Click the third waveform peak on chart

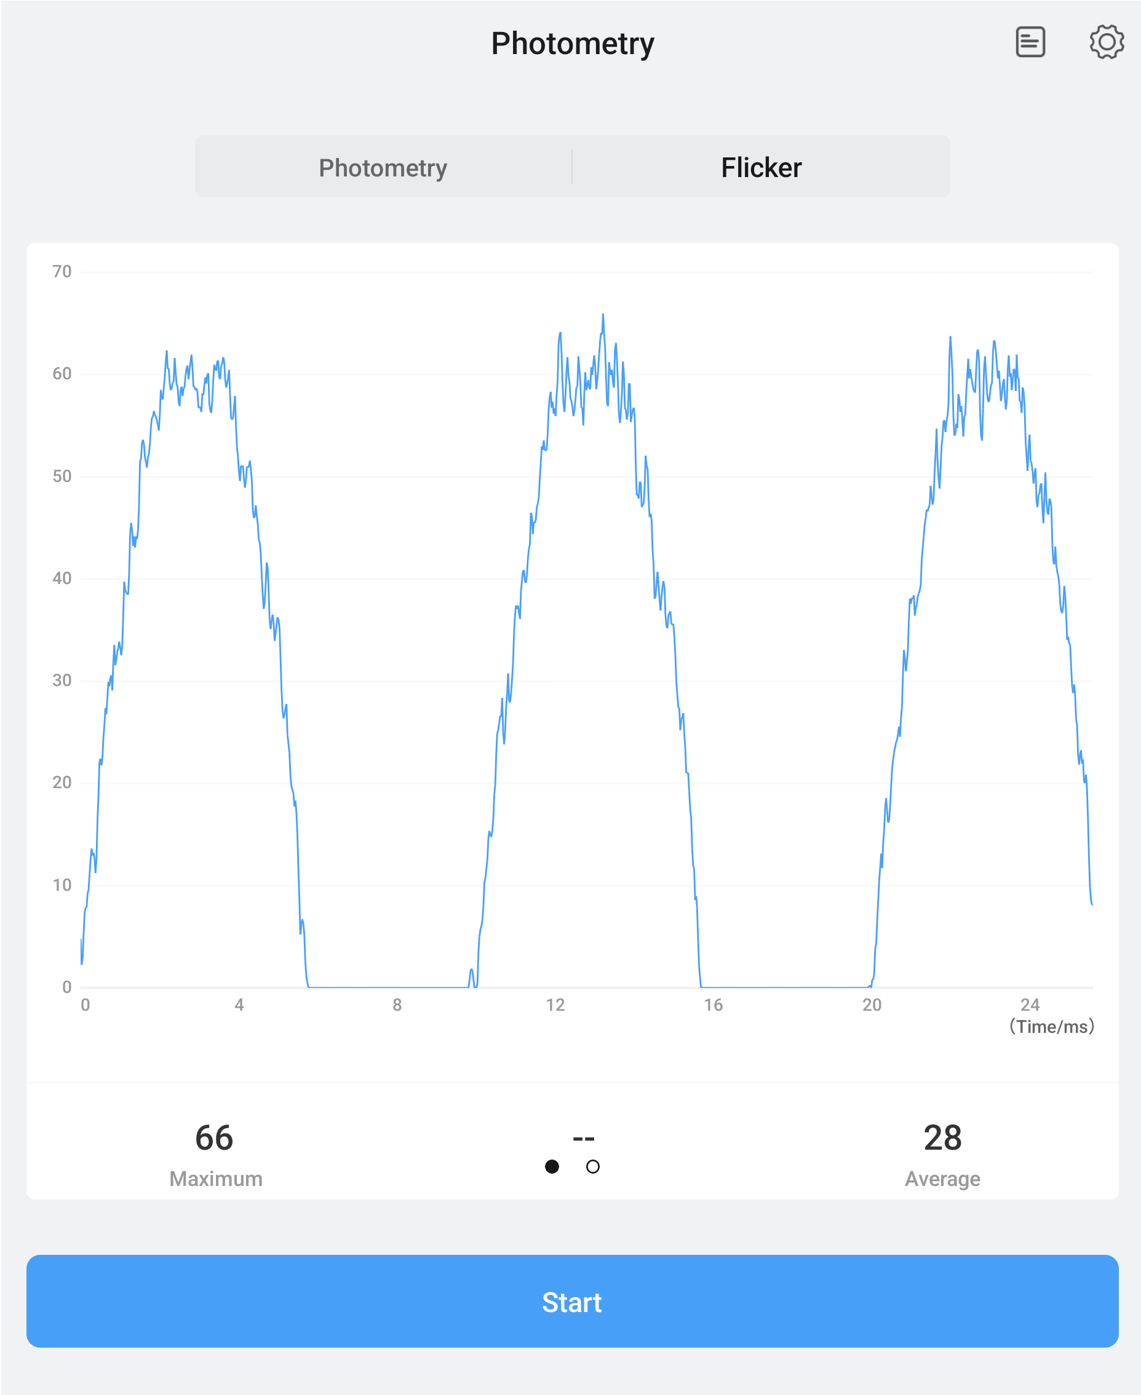(950, 339)
